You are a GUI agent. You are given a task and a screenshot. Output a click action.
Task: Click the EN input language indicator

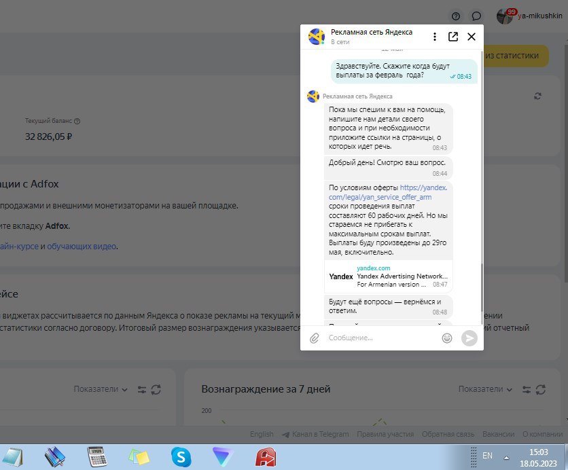click(487, 456)
